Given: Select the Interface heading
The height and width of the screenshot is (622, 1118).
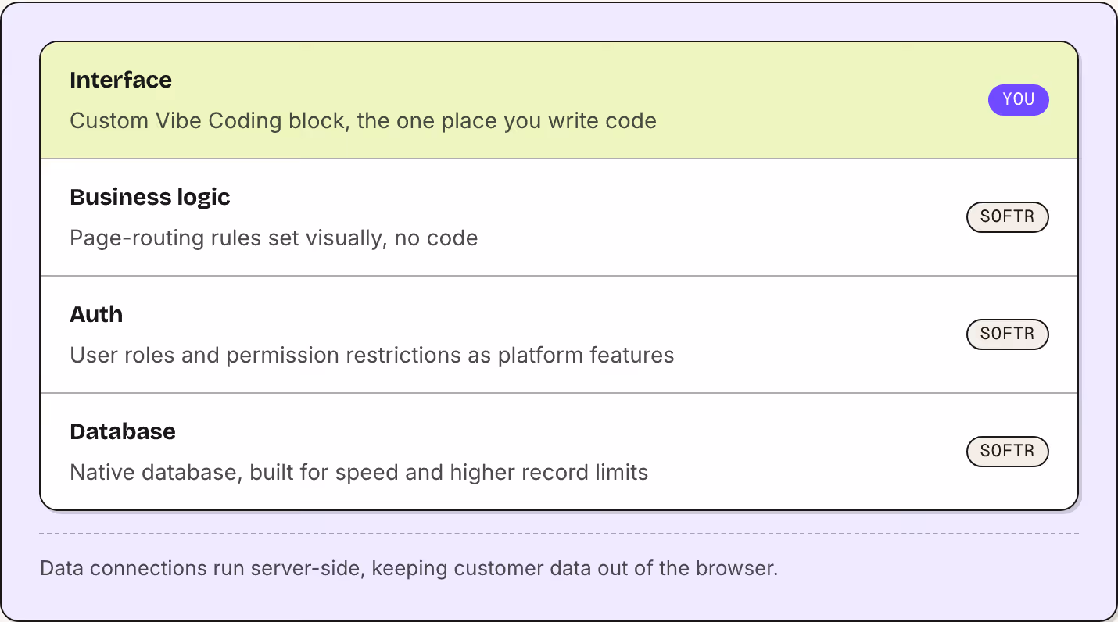Looking at the screenshot, I should pyautogui.click(x=120, y=80).
